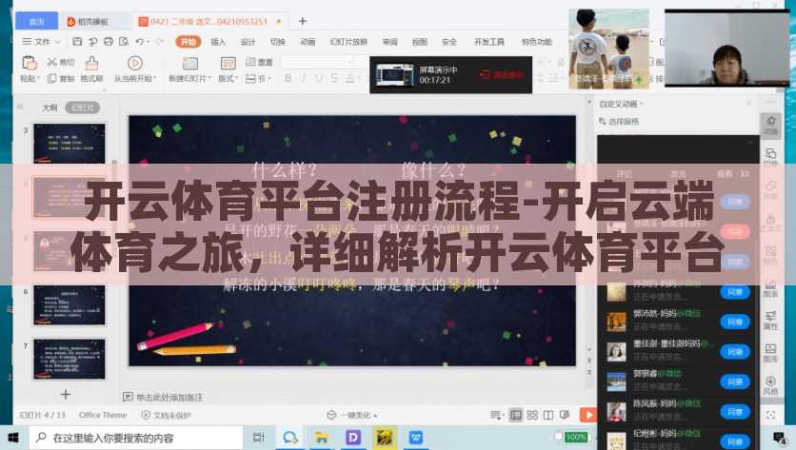This screenshot has height=450, width=796.
Task: Open the 属性 properties sidebar icon
Action: [x=770, y=320]
